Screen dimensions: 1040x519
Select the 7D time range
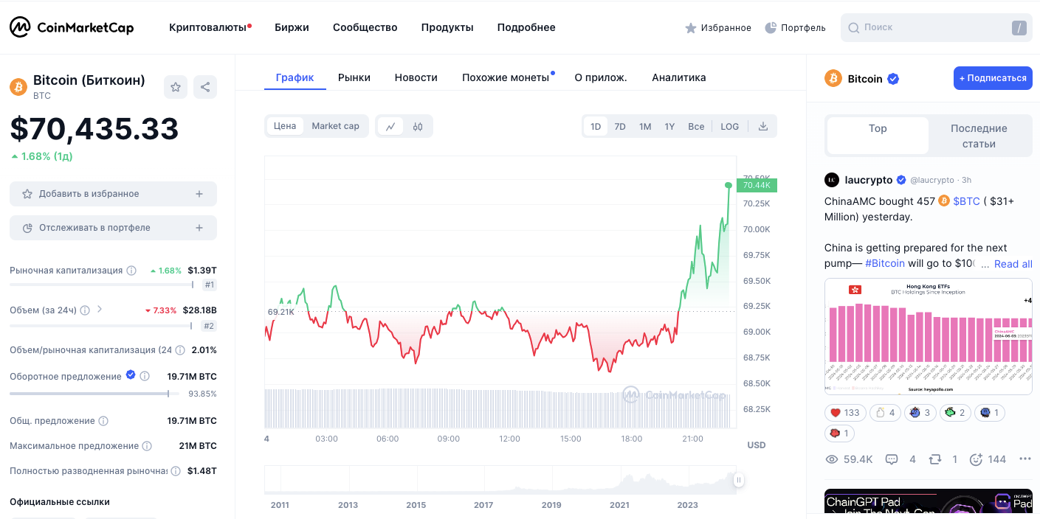pos(620,126)
